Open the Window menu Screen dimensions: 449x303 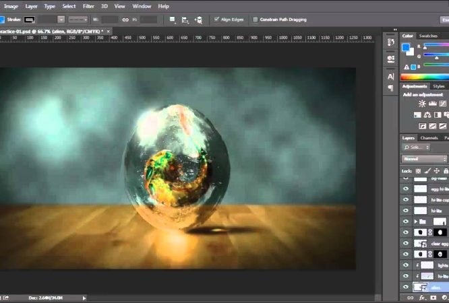[x=142, y=6]
